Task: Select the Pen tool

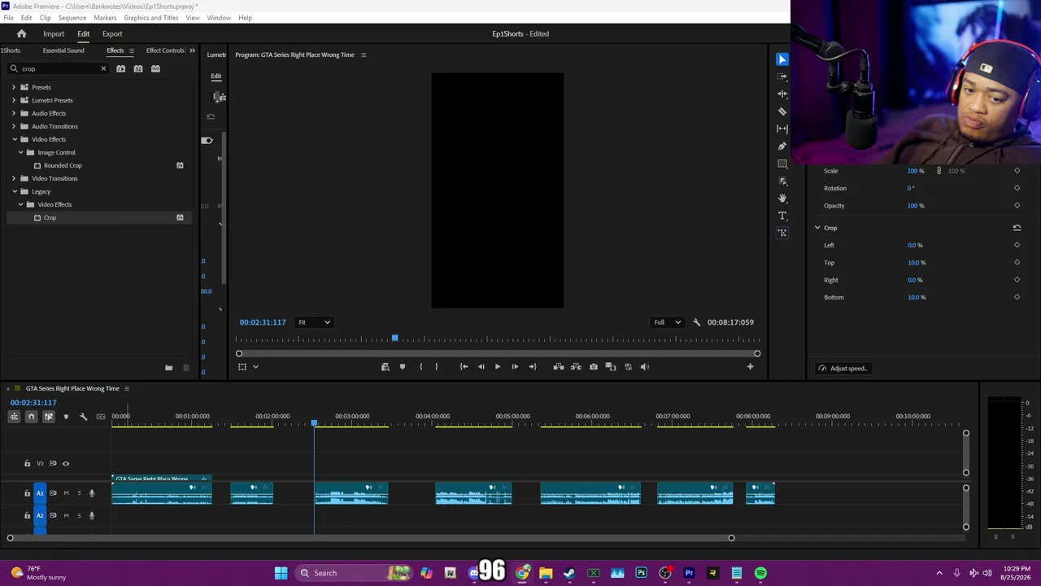Action: (x=782, y=146)
